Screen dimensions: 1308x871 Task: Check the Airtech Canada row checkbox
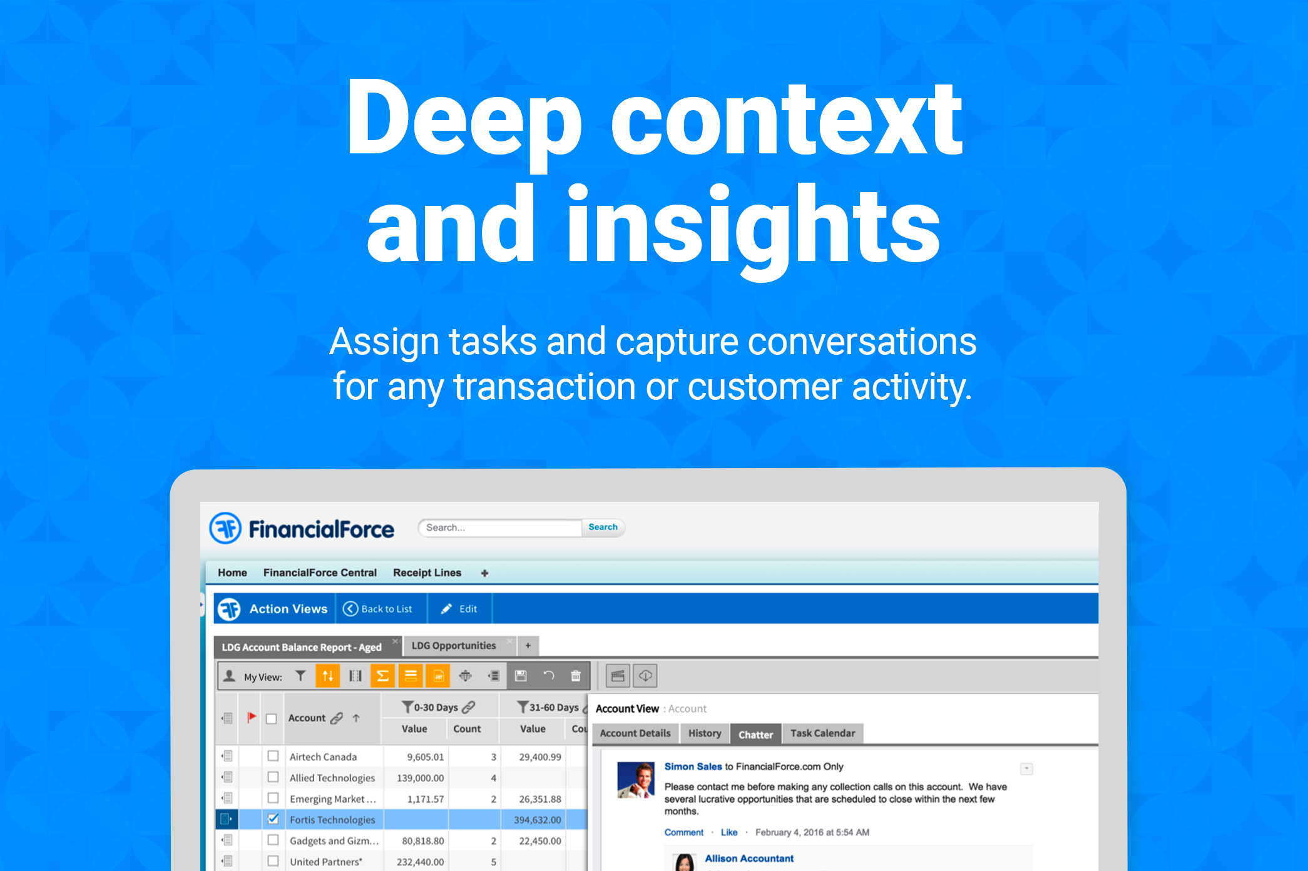click(x=273, y=756)
